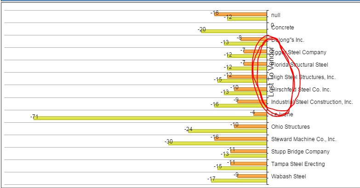Select the orange -8 bar for Delong's Inc.

(x=254, y=39)
